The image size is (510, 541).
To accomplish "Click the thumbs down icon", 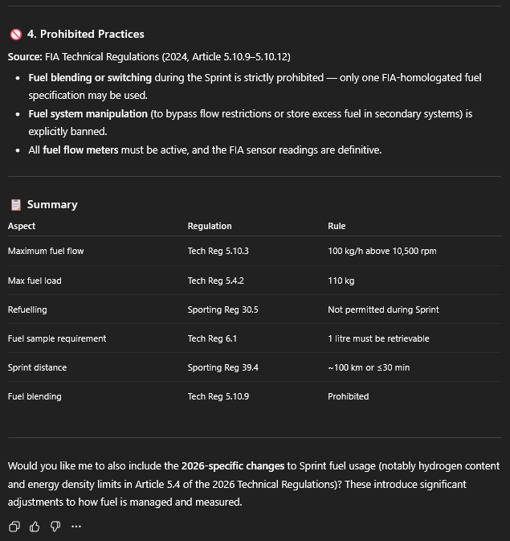I will 55,527.
